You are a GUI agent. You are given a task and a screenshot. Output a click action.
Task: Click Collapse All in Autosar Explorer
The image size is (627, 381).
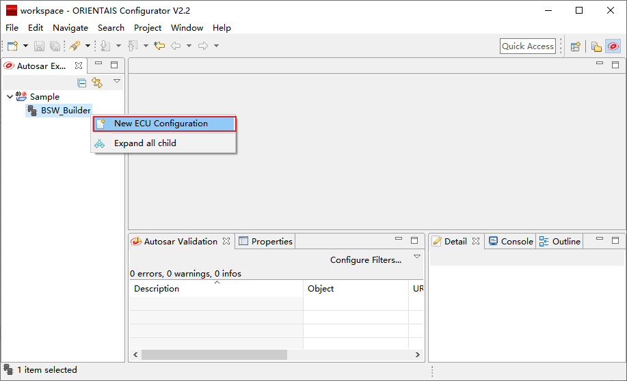click(x=82, y=83)
